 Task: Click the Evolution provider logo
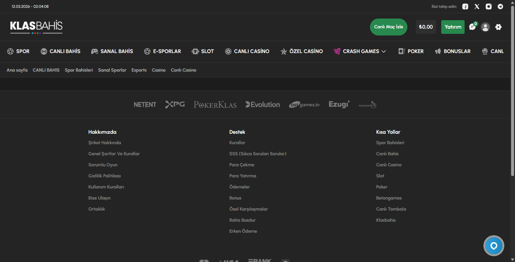(263, 104)
